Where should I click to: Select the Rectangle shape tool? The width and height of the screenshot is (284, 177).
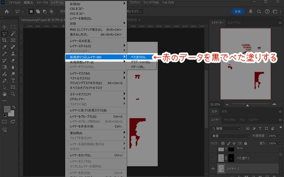pos(13,87)
